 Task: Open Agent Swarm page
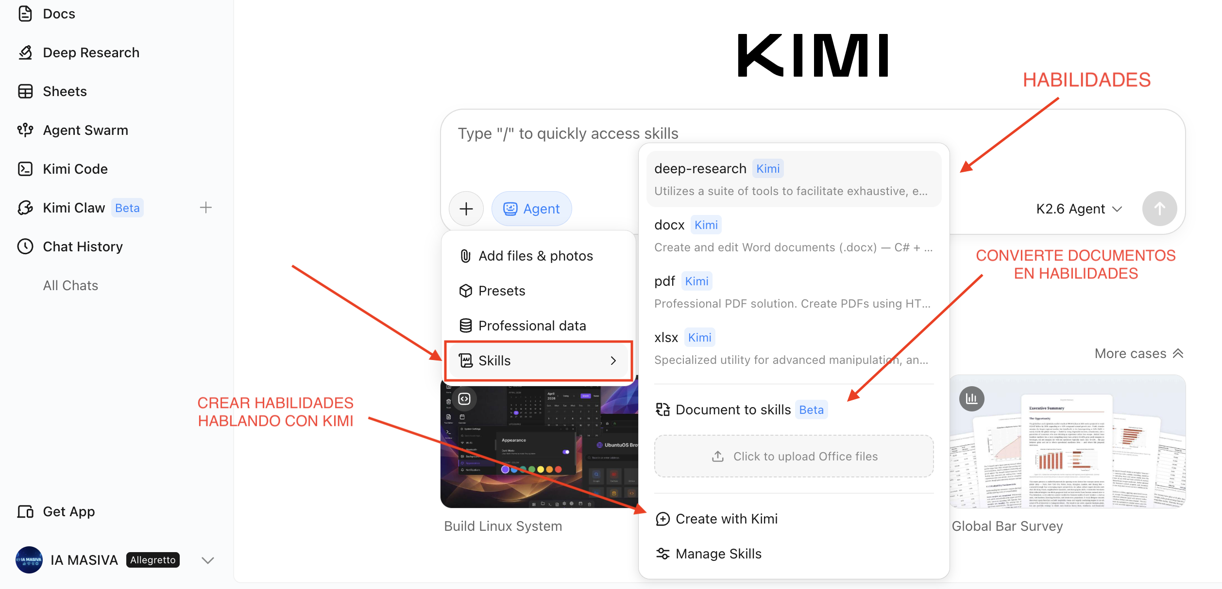point(85,130)
